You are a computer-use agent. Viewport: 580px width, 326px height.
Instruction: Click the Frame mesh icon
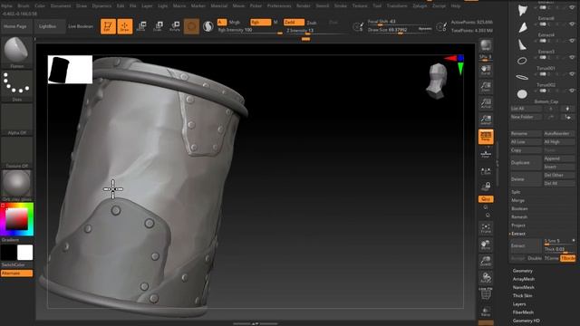pyautogui.click(x=486, y=228)
